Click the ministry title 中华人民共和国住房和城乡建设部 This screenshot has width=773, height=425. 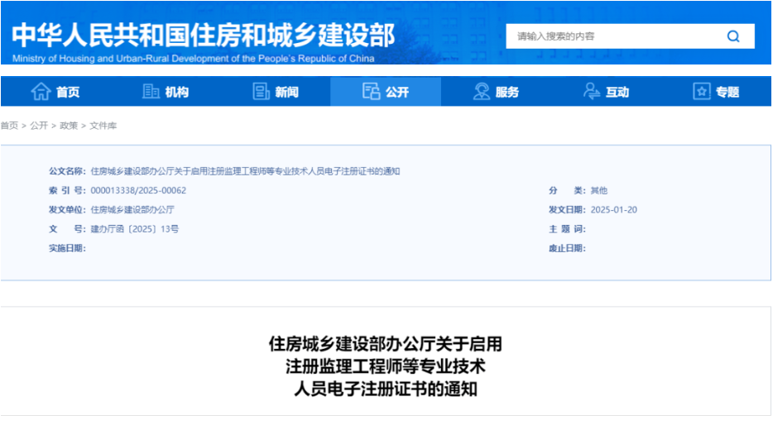pos(203,36)
